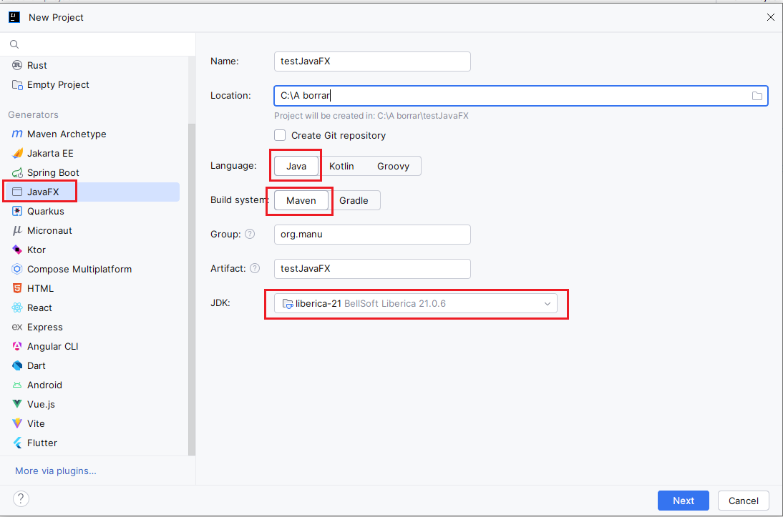This screenshot has width=783, height=517.
Task: Click the project Name field
Action: [372, 61]
